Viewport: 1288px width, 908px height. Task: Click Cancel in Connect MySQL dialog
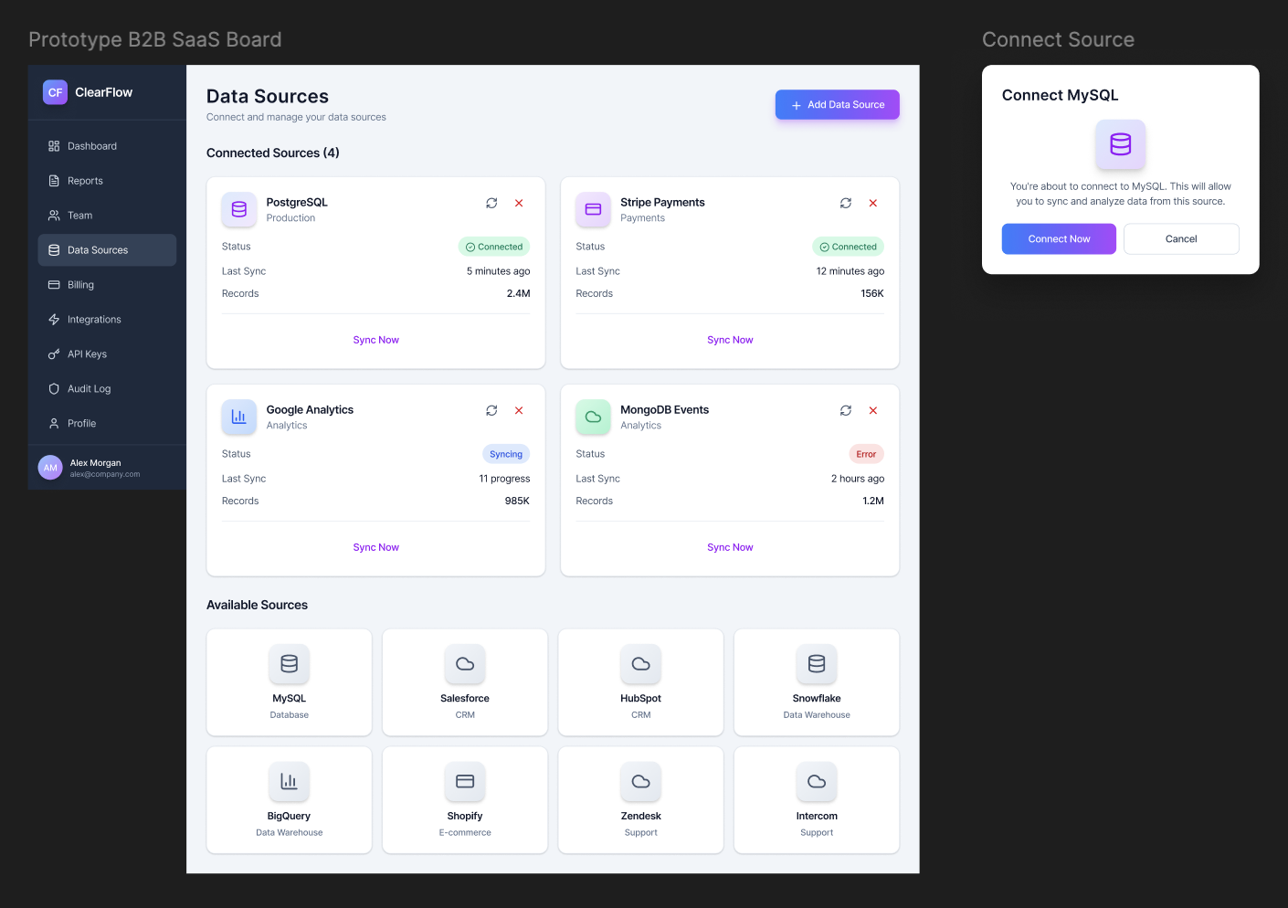(1181, 239)
